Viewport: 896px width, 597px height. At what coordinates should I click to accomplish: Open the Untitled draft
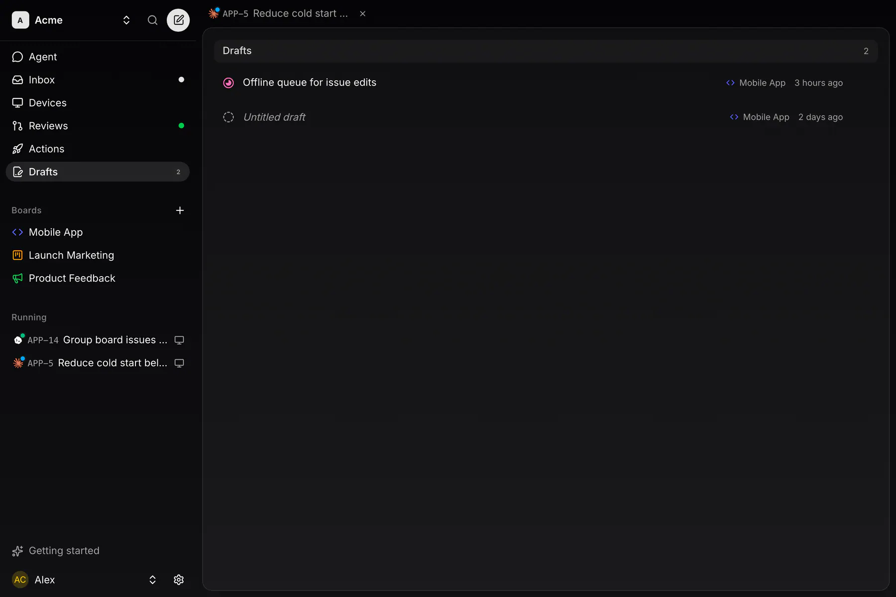(546, 117)
